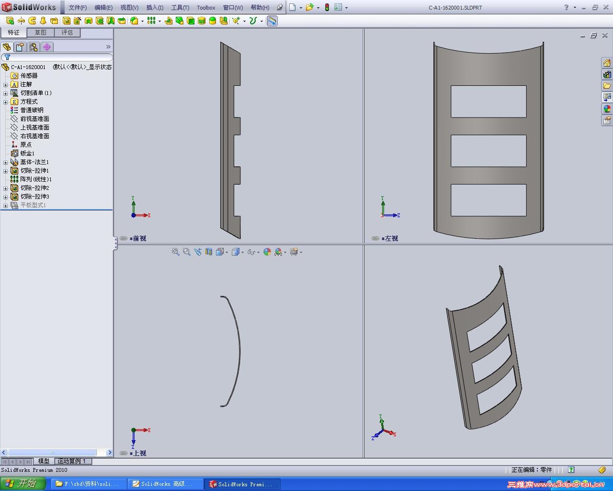The width and height of the screenshot is (613, 491).
Task: Open the Linear Pattern tool
Action: tap(151, 21)
